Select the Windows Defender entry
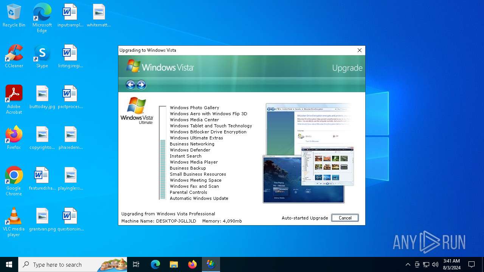The height and width of the screenshot is (272, 484). pyautogui.click(x=190, y=150)
